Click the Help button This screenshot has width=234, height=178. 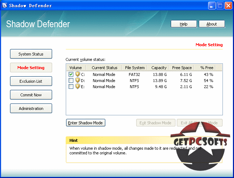[184, 24]
